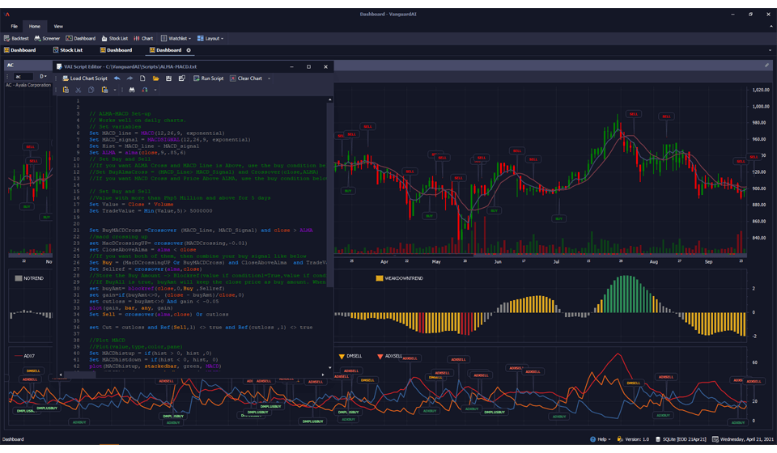Toggle the WEAKDOWNTREND legend item

(400, 278)
